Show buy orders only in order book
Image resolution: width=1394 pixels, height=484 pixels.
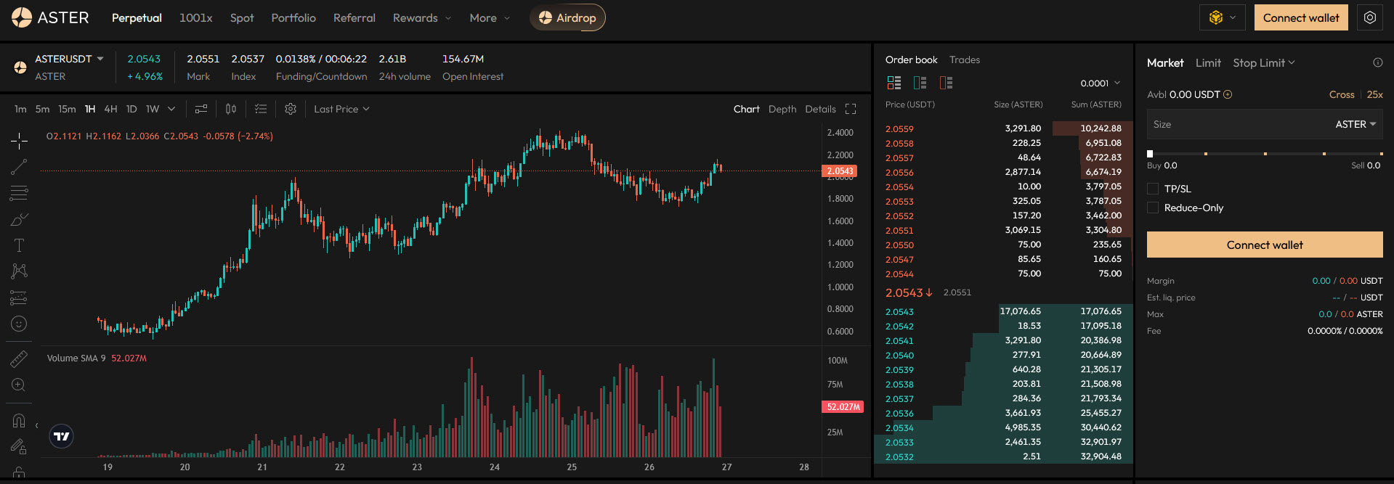920,83
